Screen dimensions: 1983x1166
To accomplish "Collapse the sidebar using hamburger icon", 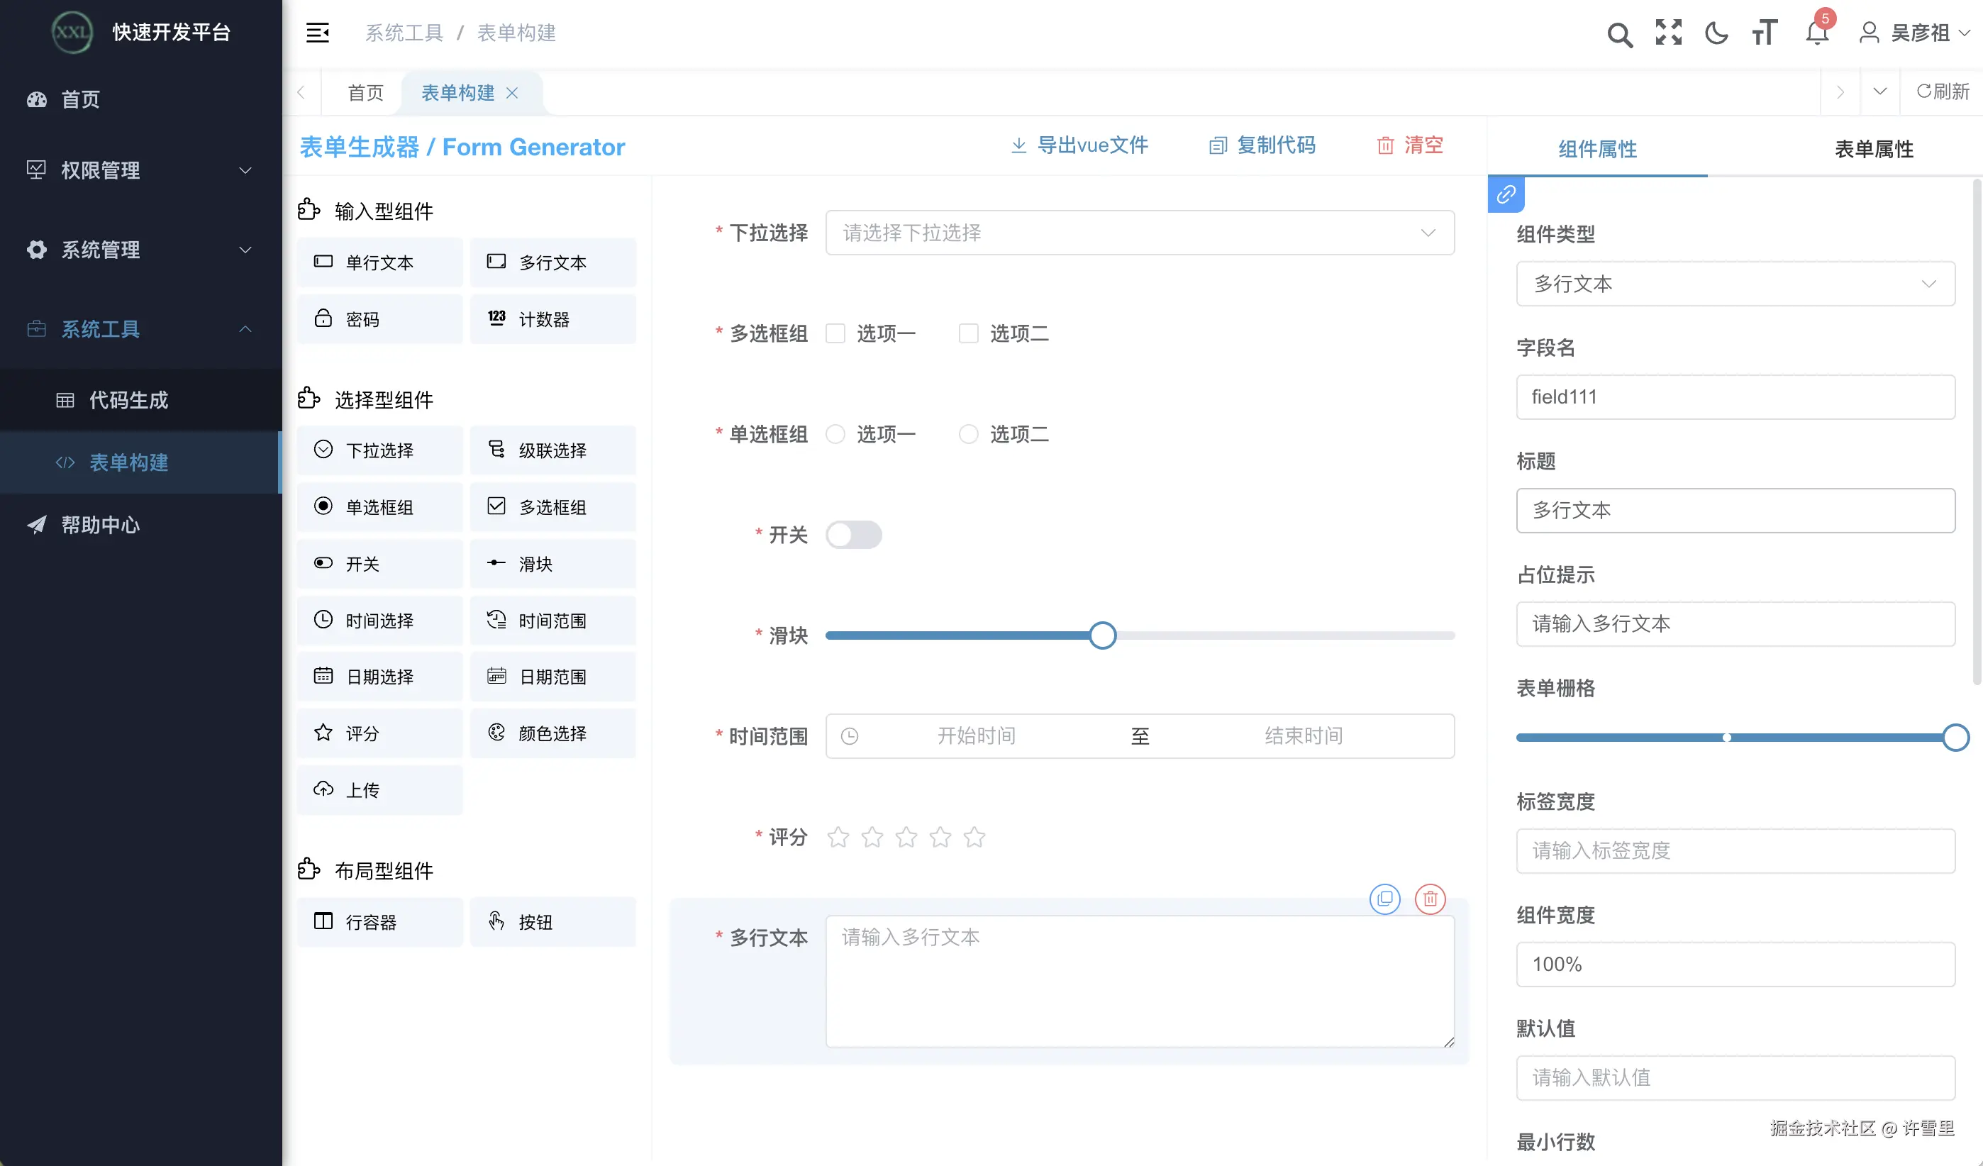I will [317, 33].
